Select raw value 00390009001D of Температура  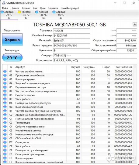click(123, 123)
